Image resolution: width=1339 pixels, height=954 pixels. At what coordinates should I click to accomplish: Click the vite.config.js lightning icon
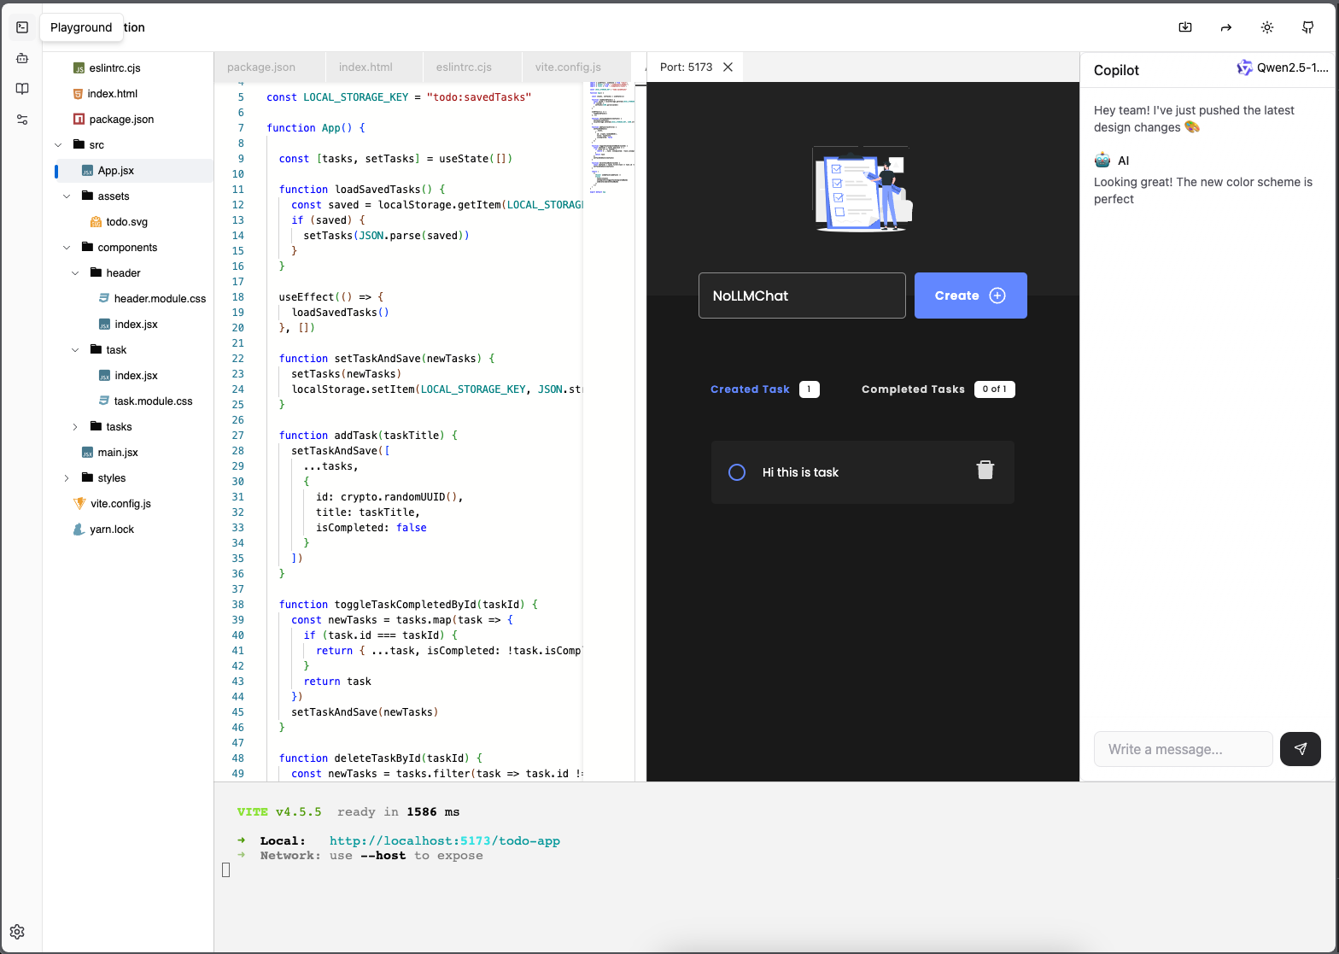coord(79,504)
